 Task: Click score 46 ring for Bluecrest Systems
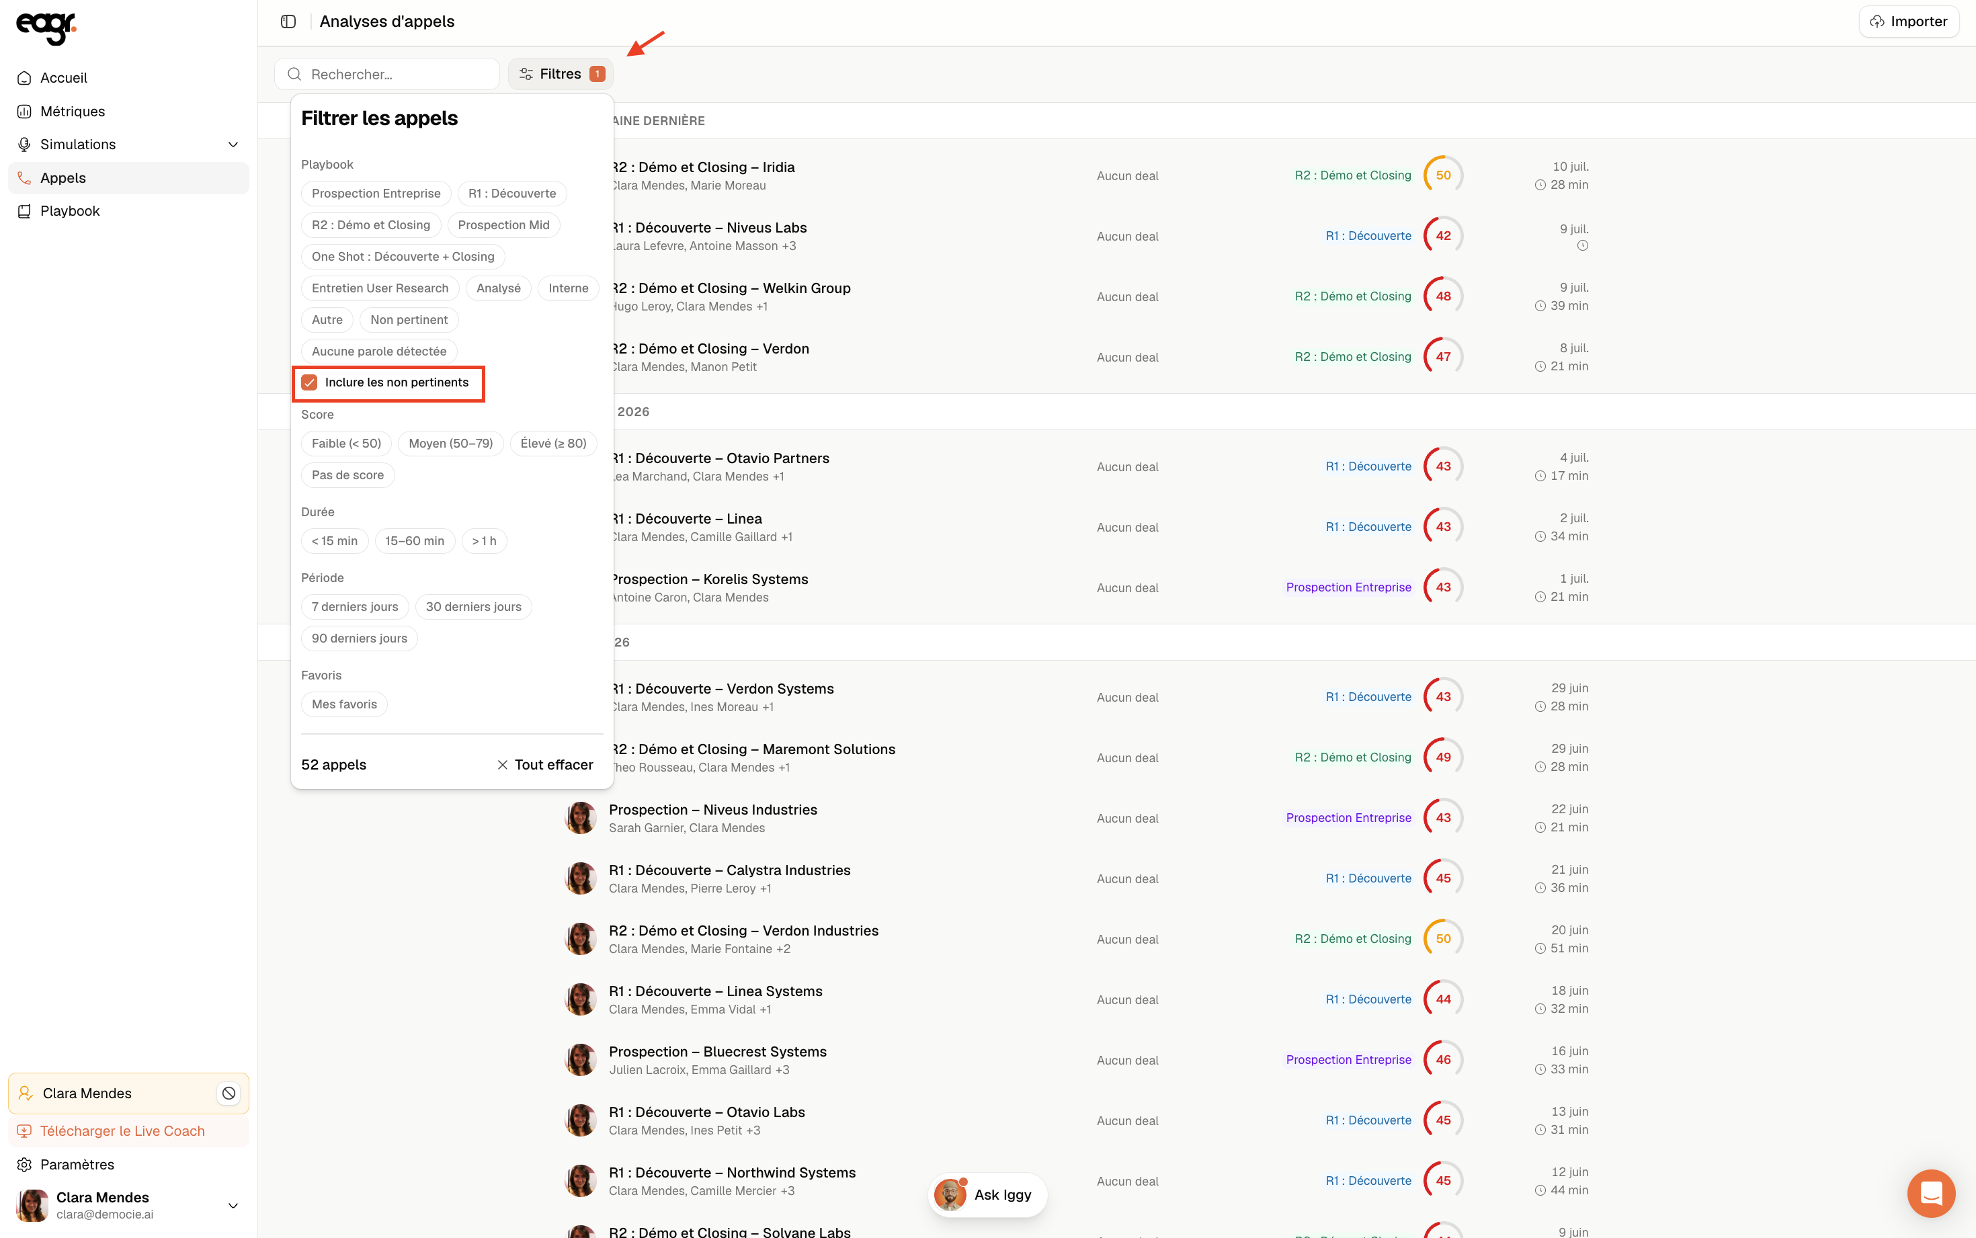pyautogui.click(x=1443, y=1059)
